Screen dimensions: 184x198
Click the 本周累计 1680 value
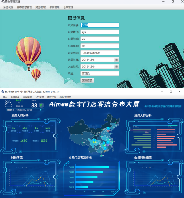(x=44, y=141)
